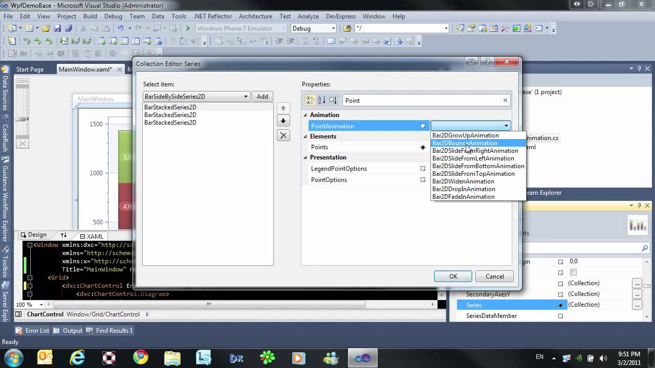Click the Undo arrow in the toolbar

tap(120, 29)
